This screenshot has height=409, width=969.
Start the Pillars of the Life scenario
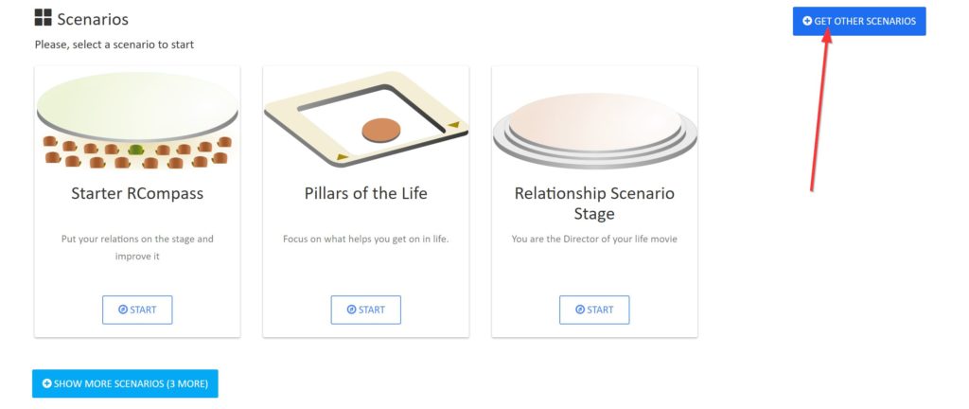point(366,310)
